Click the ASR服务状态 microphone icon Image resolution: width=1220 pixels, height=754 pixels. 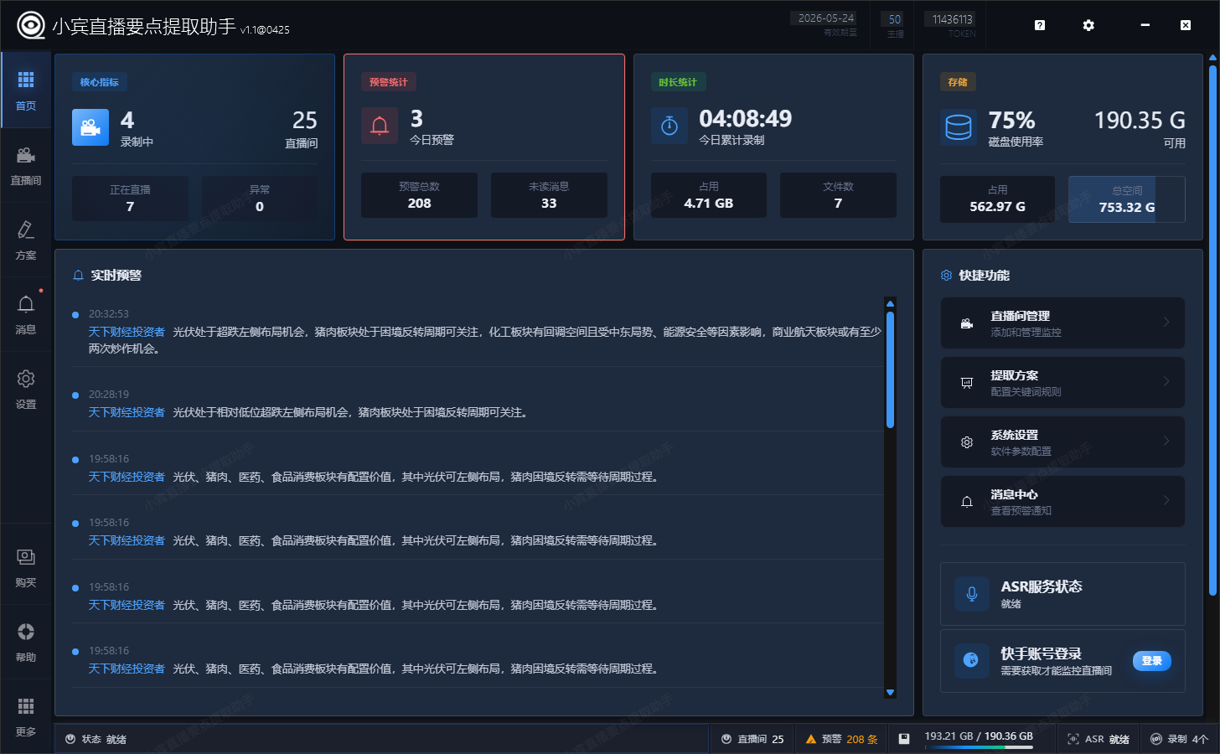coord(971,594)
